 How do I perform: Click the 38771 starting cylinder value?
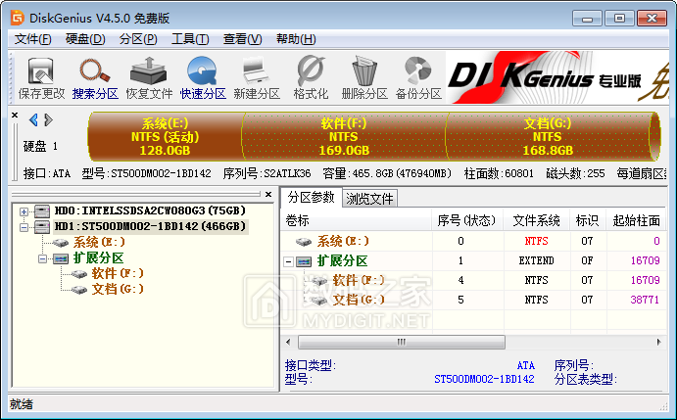645,300
